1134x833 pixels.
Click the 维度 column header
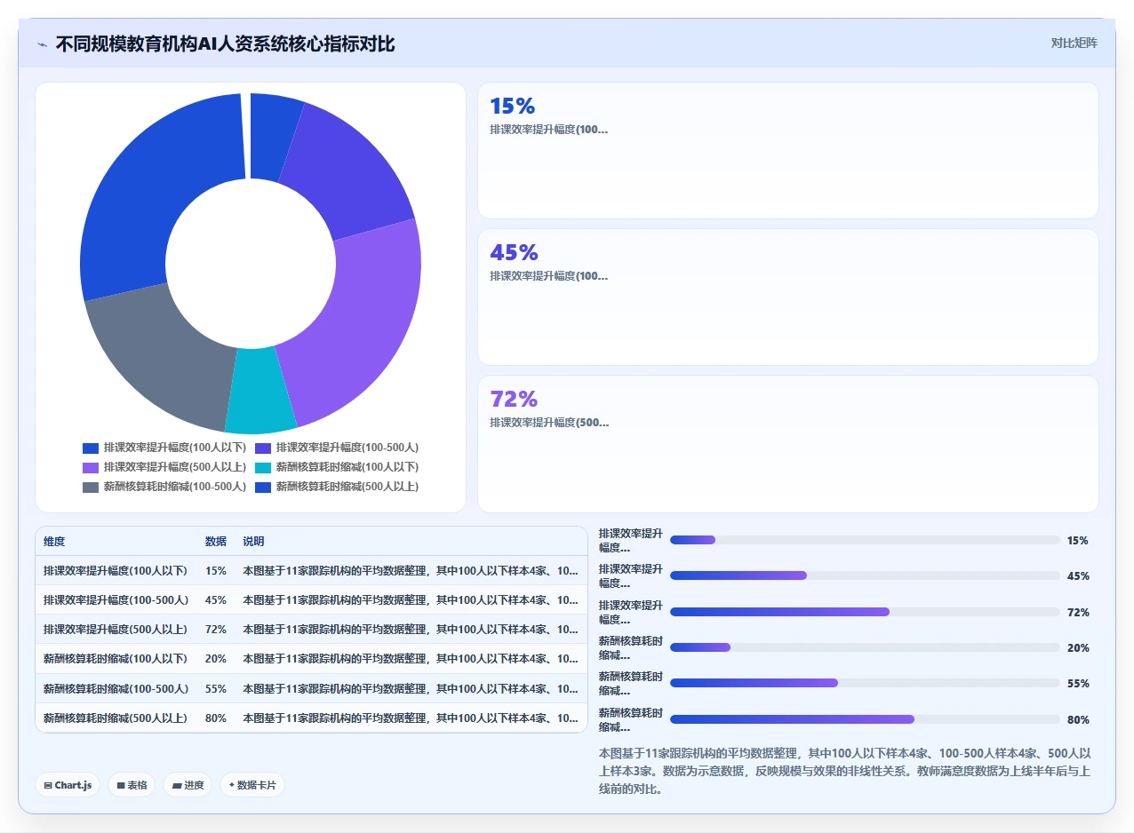pos(54,542)
